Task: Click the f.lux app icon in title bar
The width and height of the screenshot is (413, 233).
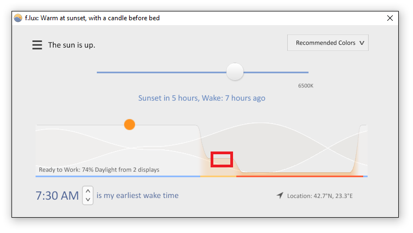Action: (x=18, y=18)
